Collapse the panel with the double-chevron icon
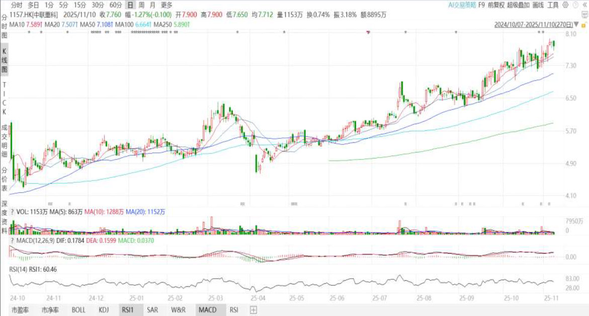This screenshot has width=589, height=316. pyautogui.click(x=584, y=5)
